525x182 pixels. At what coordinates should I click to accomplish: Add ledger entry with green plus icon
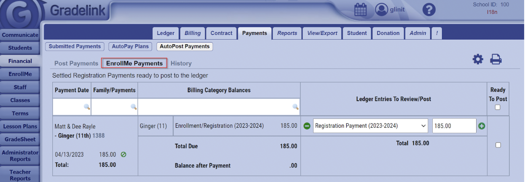482,126
